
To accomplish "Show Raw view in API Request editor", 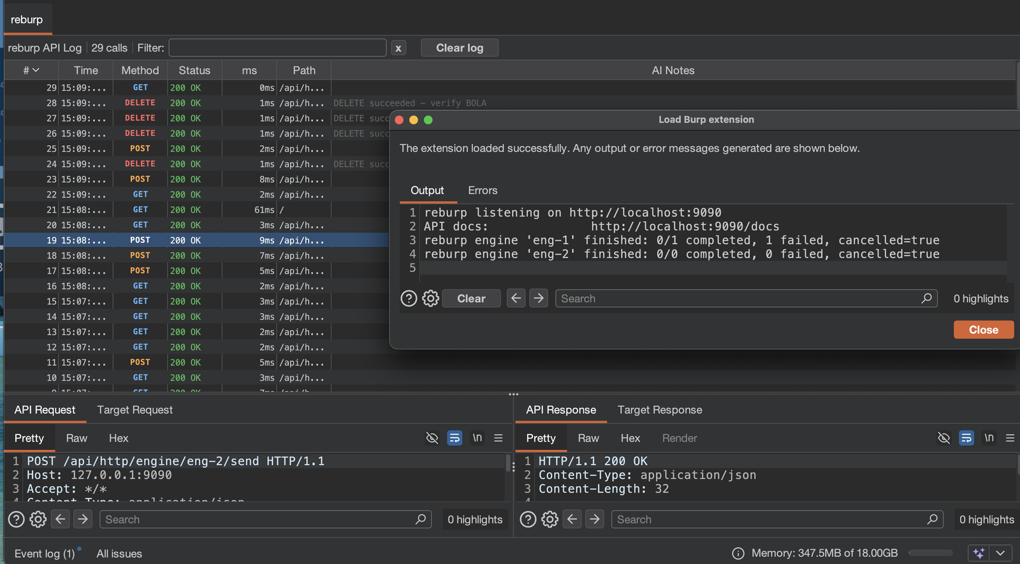I will [x=76, y=438].
